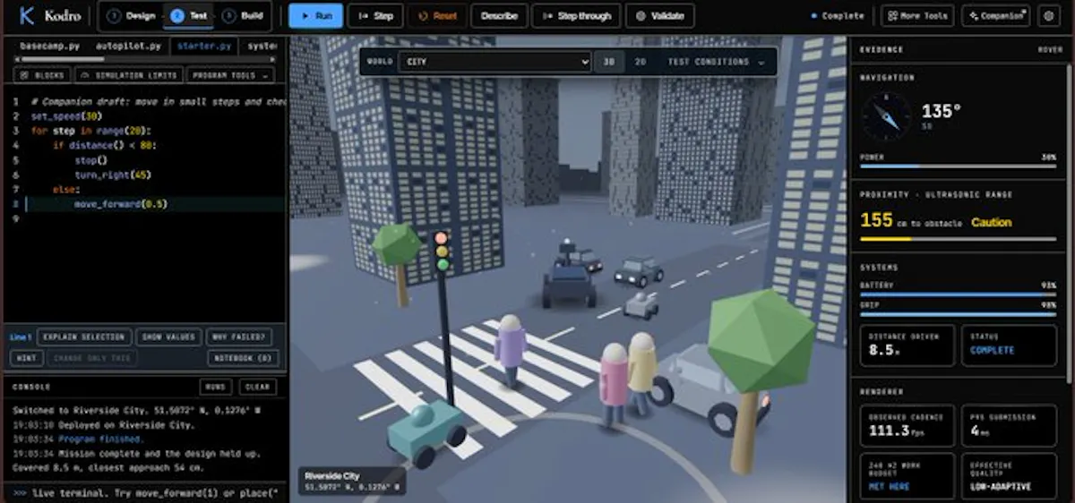This screenshot has width=1075, height=503.
Task: Click code line 'set_speed(30)'
Action: pyautogui.click(x=66, y=116)
